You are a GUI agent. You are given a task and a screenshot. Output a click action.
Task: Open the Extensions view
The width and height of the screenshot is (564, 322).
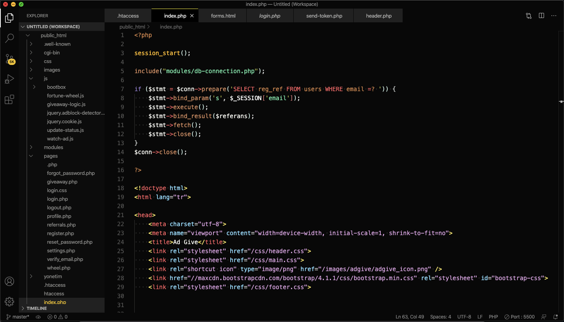9,100
